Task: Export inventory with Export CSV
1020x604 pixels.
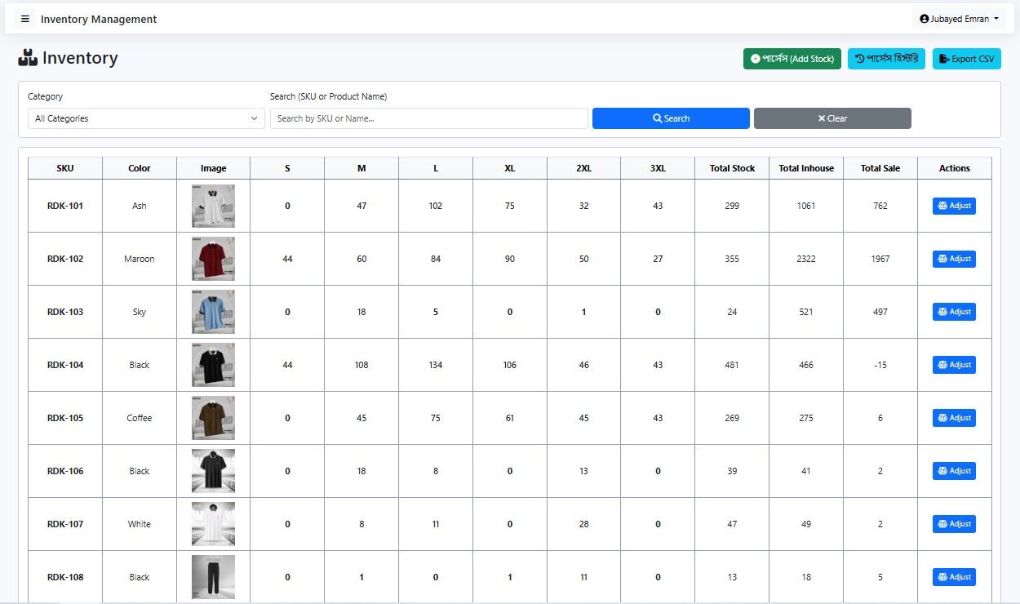Action: (x=966, y=59)
